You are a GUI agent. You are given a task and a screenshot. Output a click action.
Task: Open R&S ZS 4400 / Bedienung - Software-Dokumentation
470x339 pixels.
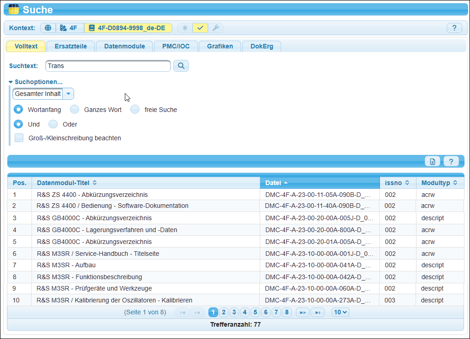click(x=235, y=206)
